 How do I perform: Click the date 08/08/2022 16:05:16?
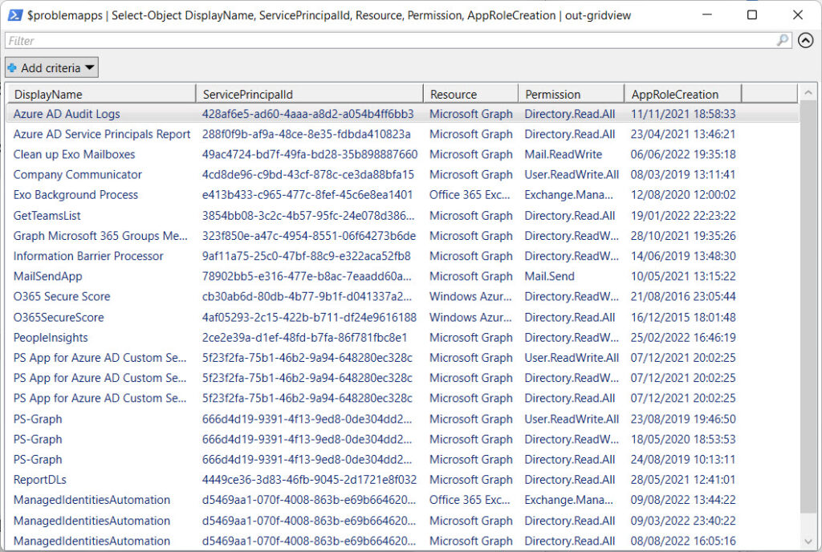(x=683, y=541)
